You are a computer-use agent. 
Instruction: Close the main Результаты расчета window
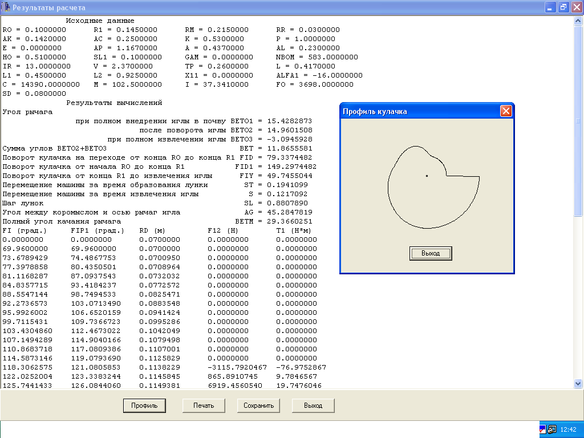575,7
